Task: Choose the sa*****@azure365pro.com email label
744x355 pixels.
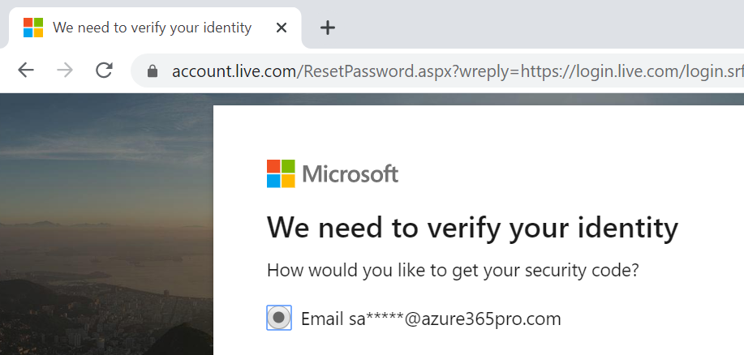Action: [431, 319]
